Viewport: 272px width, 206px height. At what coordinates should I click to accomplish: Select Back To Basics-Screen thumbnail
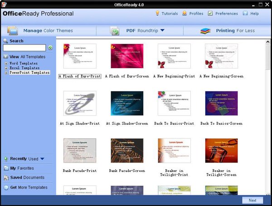[221, 103]
